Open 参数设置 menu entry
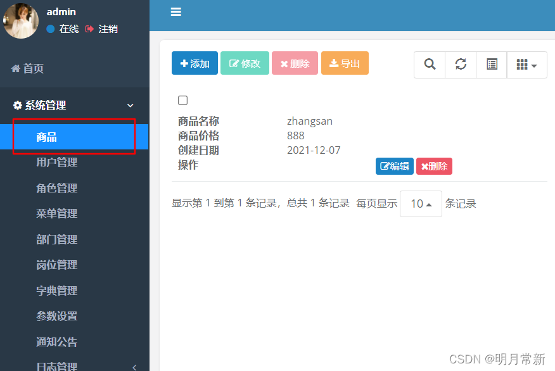This screenshot has width=555, height=371. click(56, 316)
